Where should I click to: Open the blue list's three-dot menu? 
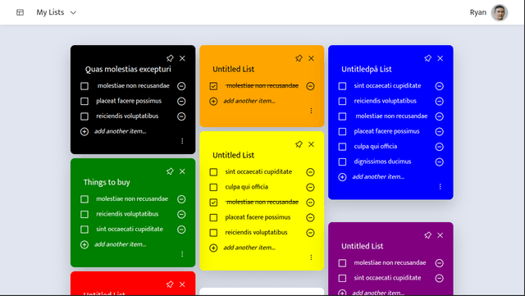pyautogui.click(x=440, y=186)
